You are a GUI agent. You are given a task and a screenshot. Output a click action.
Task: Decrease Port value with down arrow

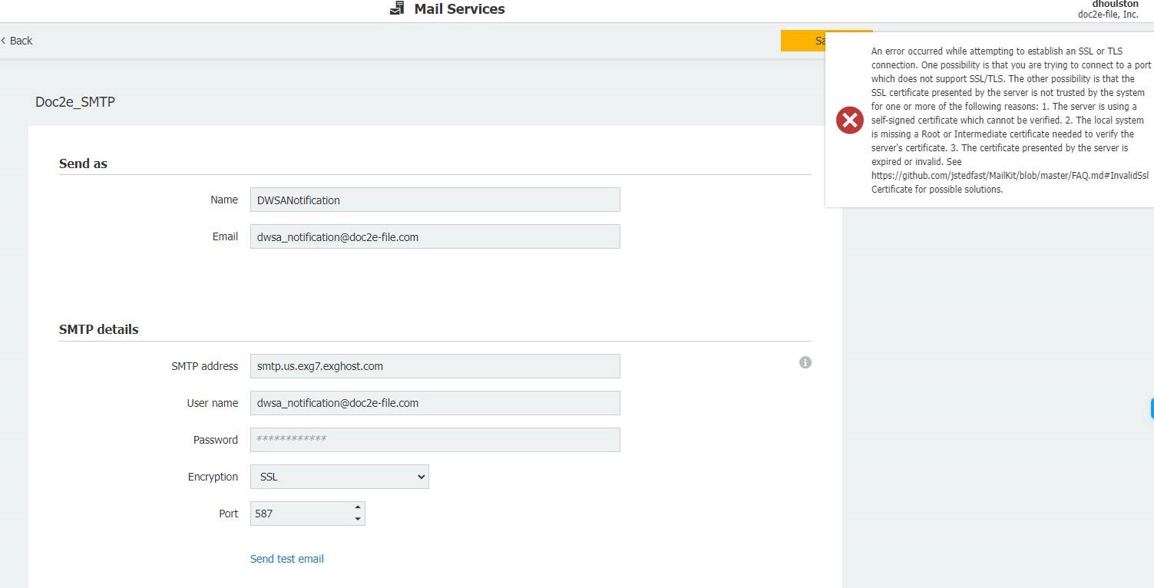[357, 520]
